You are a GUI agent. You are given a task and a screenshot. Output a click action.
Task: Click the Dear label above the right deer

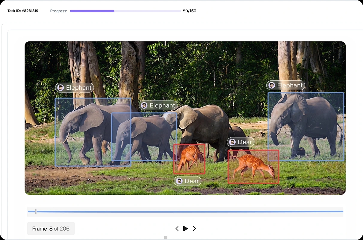tap(241, 142)
